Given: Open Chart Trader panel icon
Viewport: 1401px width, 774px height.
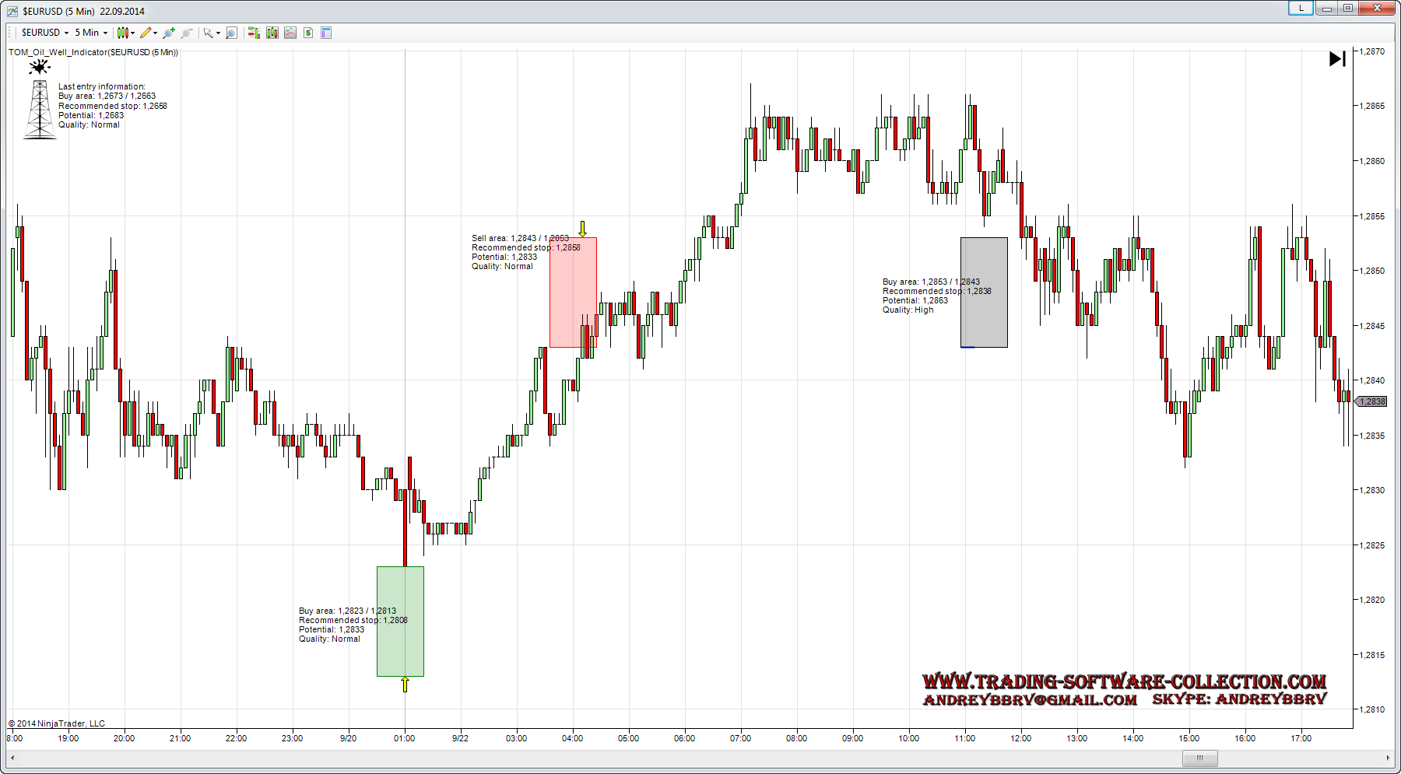Looking at the screenshot, I should pyautogui.click(x=254, y=33).
